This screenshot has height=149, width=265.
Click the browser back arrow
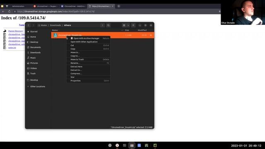point(4,12)
